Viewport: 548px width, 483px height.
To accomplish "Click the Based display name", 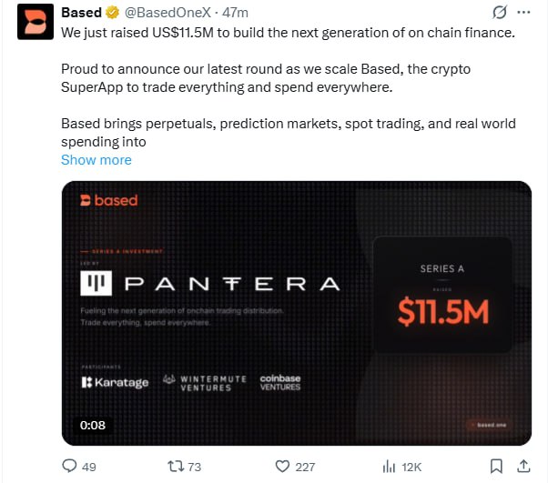I will [81, 13].
